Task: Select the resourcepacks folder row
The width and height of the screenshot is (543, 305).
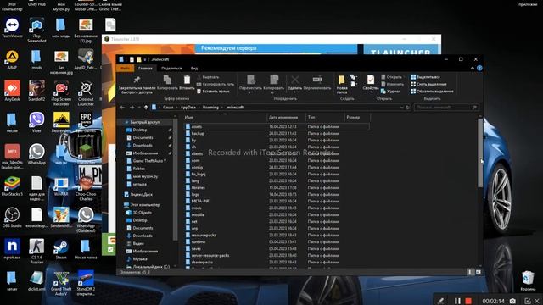Action: (277, 235)
